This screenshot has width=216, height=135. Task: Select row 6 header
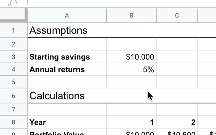(13, 96)
